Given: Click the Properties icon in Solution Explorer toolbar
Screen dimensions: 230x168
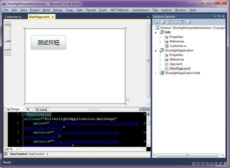Looking at the screenshot, I should tap(156, 22).
